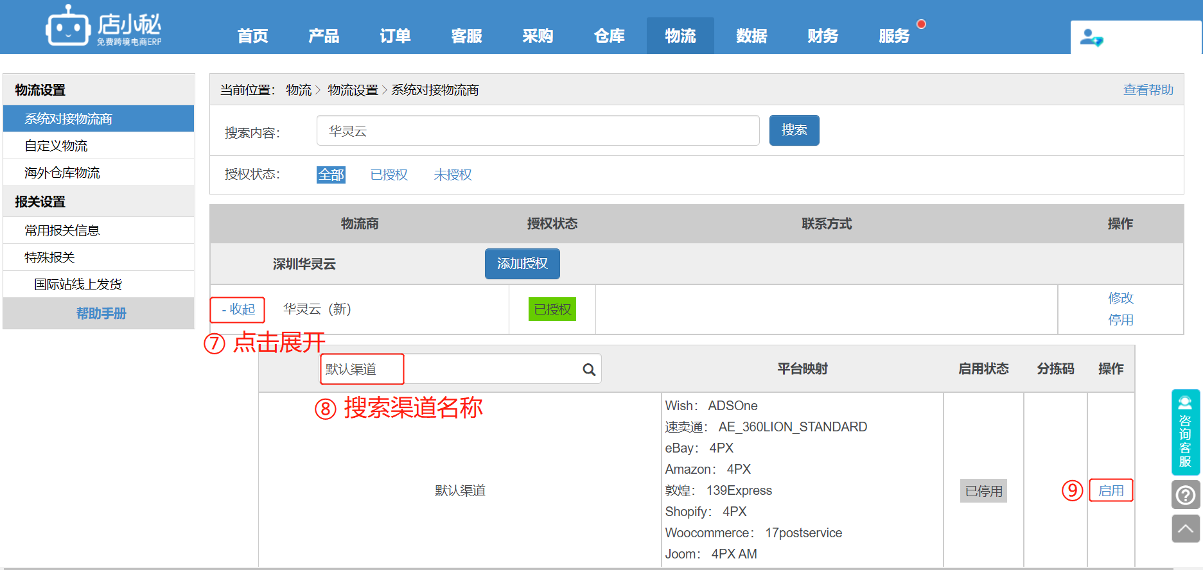Click the 深圳华灵云 provider name
This screenshot has width=1203, height=570.
[304, 264]
